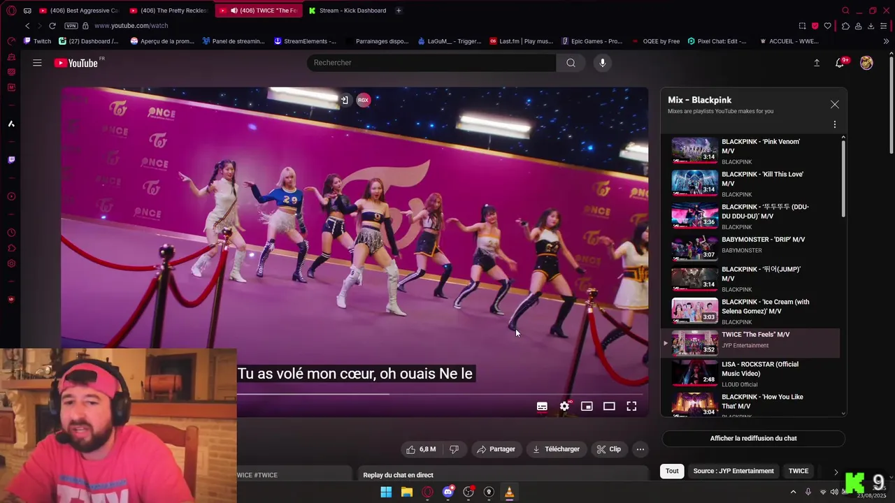Viewport: 895px width, 503px height.
Task: Select the TWICE filter chip
Action: coord(799,471)
